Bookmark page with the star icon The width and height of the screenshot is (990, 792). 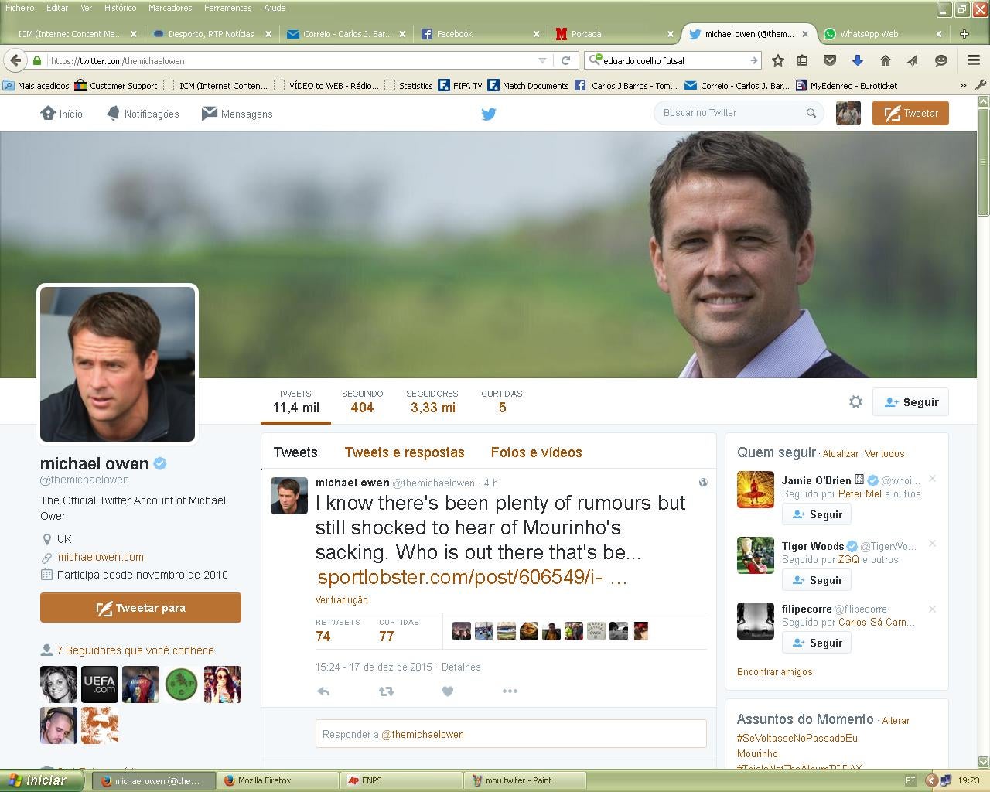tap(778, 60)
